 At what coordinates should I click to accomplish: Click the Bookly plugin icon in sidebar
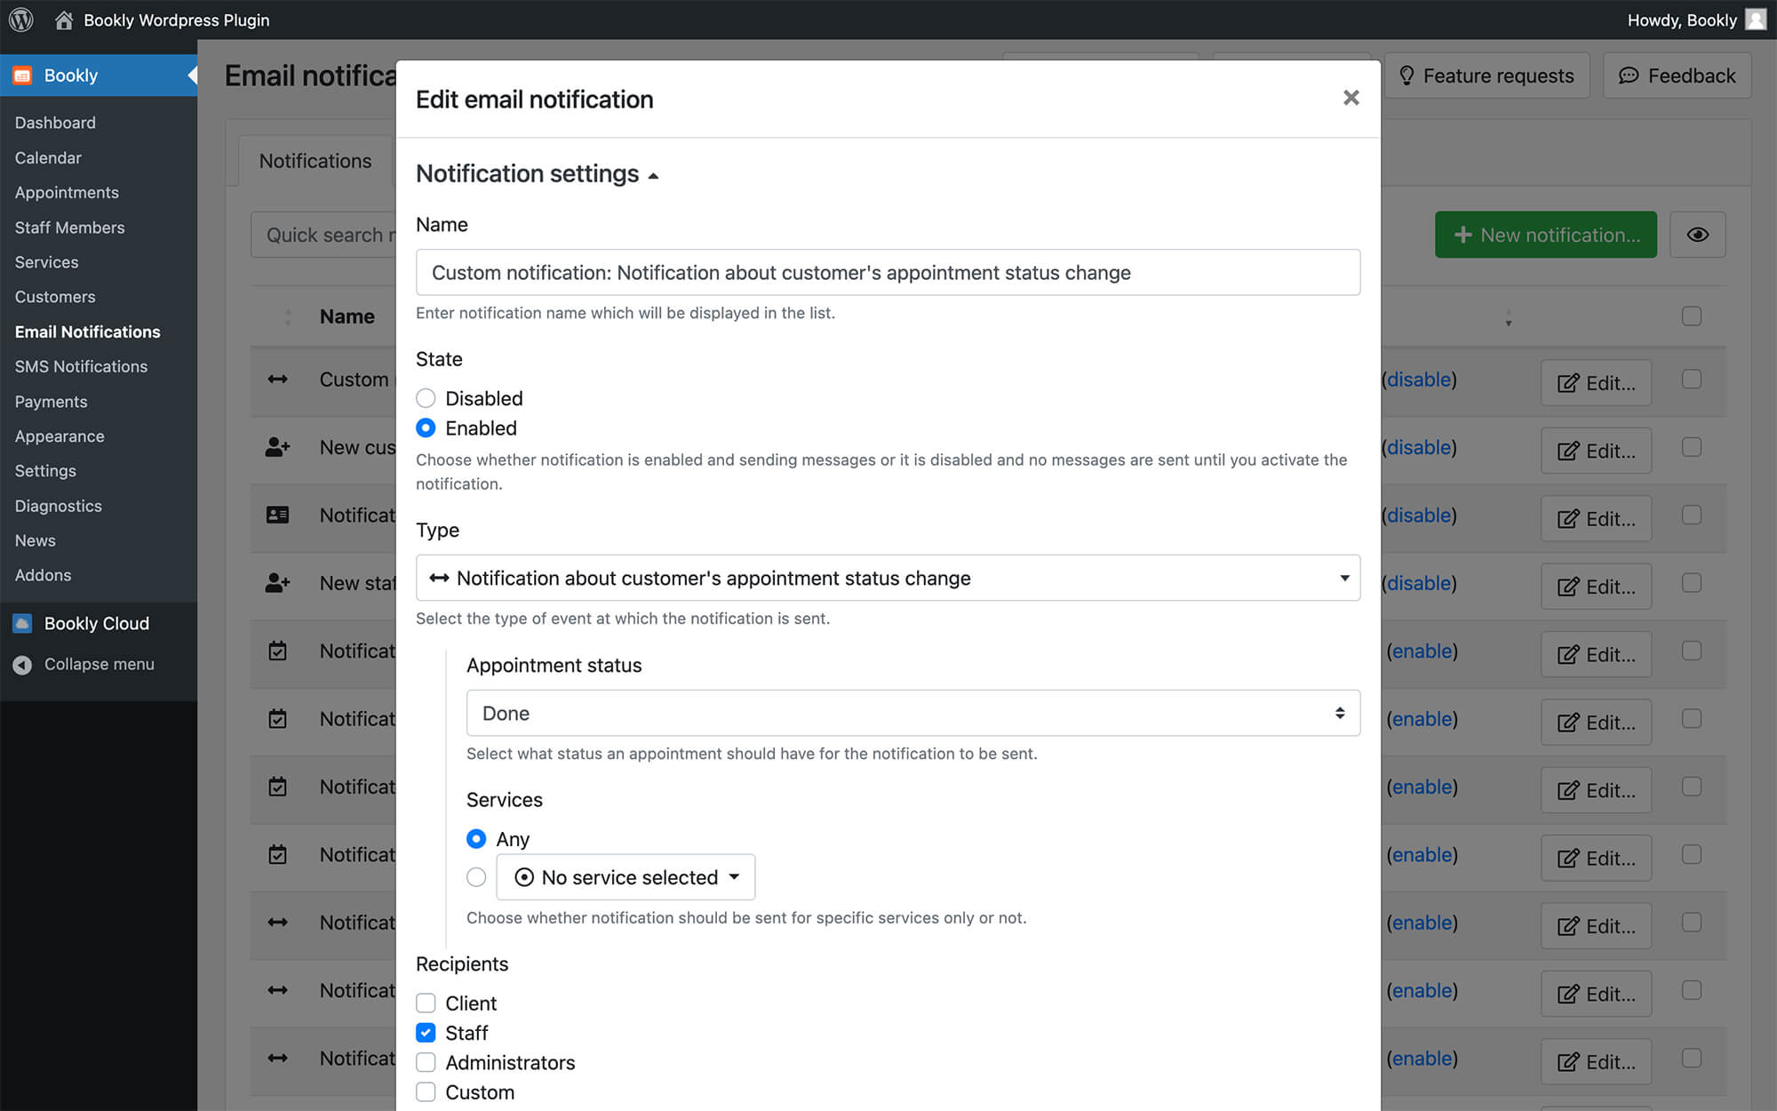(x=22, y=76)
